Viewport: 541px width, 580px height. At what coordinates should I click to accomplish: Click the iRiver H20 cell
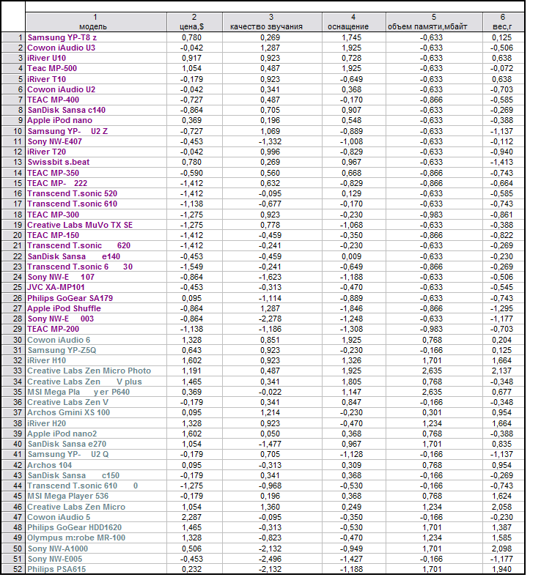[96, 424]
